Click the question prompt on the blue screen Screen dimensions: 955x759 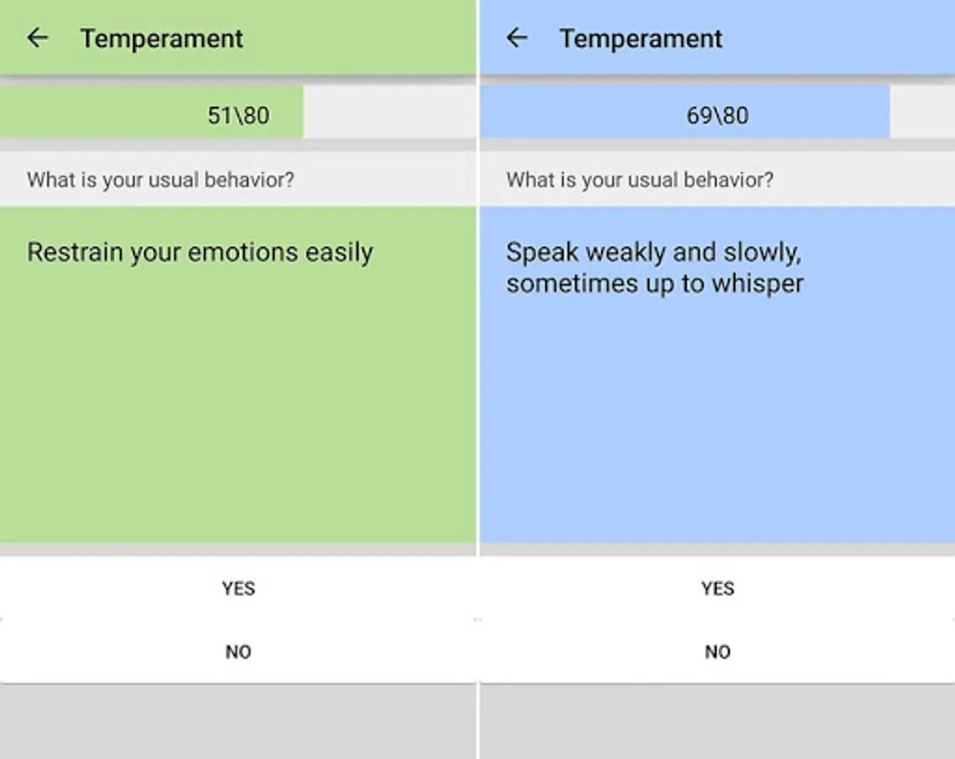pyautogui.click(x=640, y=180)
